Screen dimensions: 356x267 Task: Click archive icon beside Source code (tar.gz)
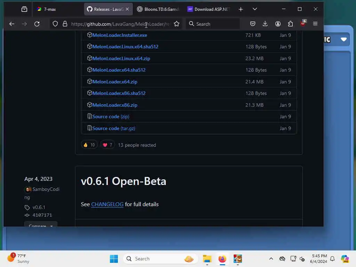89,128
